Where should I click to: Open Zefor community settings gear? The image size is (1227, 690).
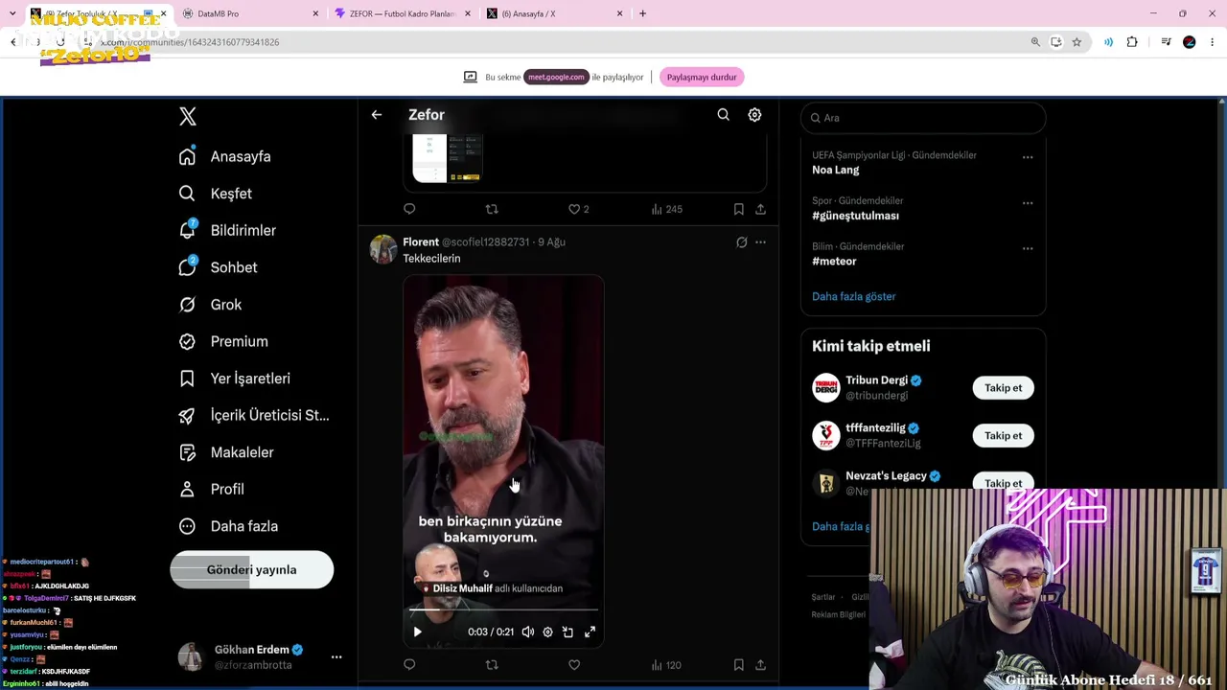(754, 115)
